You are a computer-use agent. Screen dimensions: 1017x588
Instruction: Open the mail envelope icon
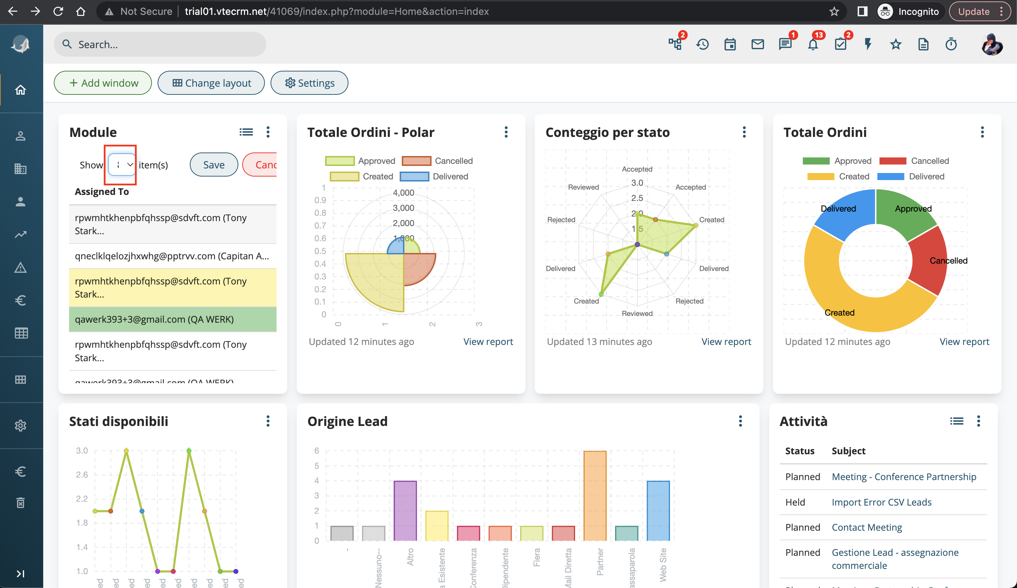pyautogui.click(x=757, y=44)
